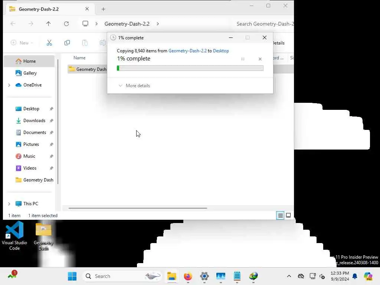Click the Paste icon in Explorer toolbar
This screenshot has height=285, width=380.
coord(85,43)
